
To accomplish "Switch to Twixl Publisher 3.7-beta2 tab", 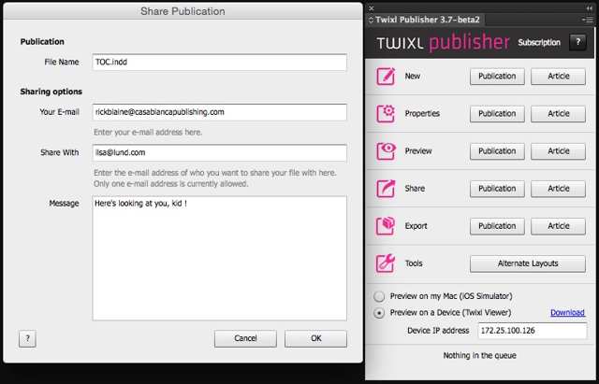I will 427,20.
